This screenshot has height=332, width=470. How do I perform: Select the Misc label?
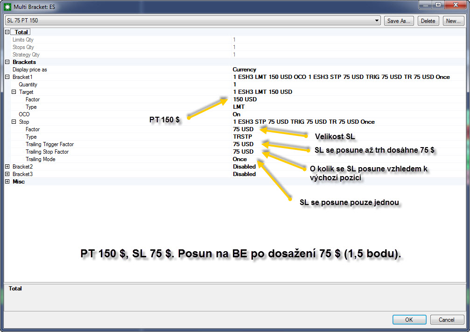click(x=19, y=182)
